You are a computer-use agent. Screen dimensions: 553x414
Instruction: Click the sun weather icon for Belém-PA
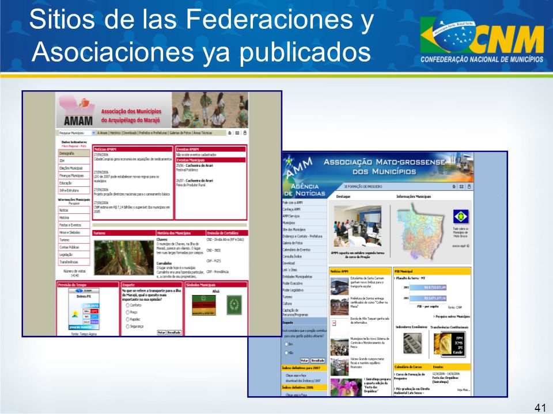click(x=75, y=314)
